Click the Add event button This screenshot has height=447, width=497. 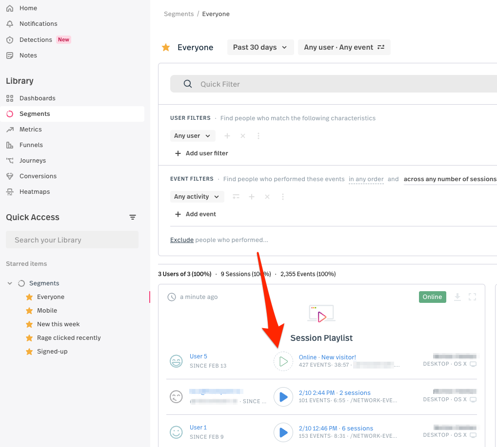[x=196, y=214]
